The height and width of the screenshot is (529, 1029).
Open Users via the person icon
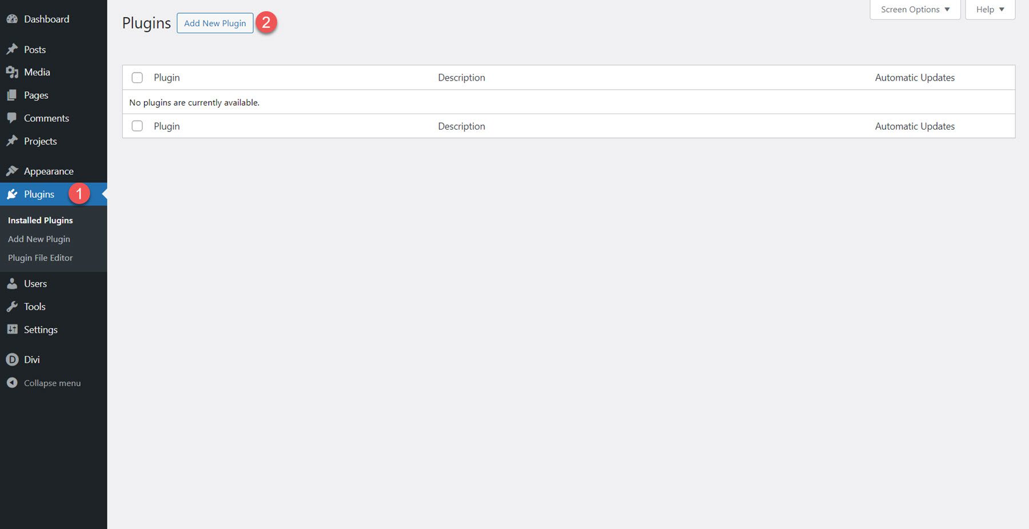[x=12, y=283]
